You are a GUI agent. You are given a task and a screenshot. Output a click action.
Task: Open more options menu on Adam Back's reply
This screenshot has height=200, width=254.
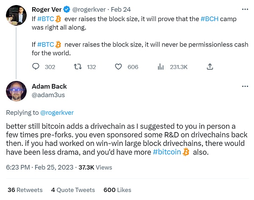(x=245, y=86)
